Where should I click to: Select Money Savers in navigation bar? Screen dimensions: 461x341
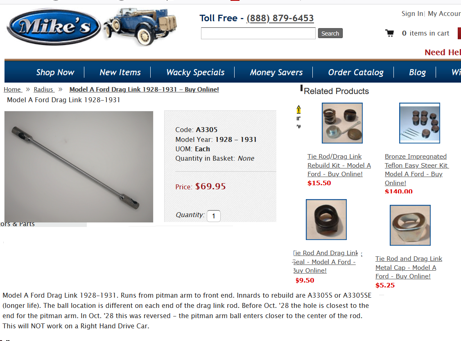coord(276,72)
